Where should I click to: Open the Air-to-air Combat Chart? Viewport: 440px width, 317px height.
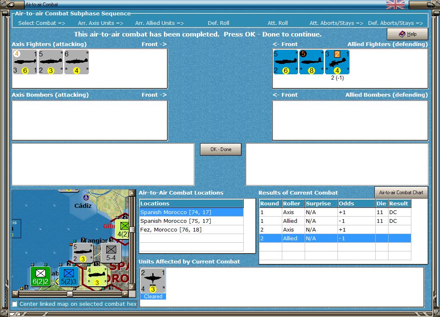tap(401, 193)
